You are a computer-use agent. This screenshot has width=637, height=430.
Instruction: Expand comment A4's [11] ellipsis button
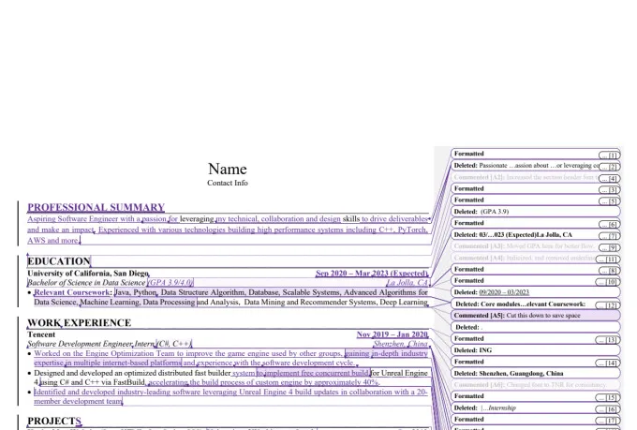click(609, 259)
